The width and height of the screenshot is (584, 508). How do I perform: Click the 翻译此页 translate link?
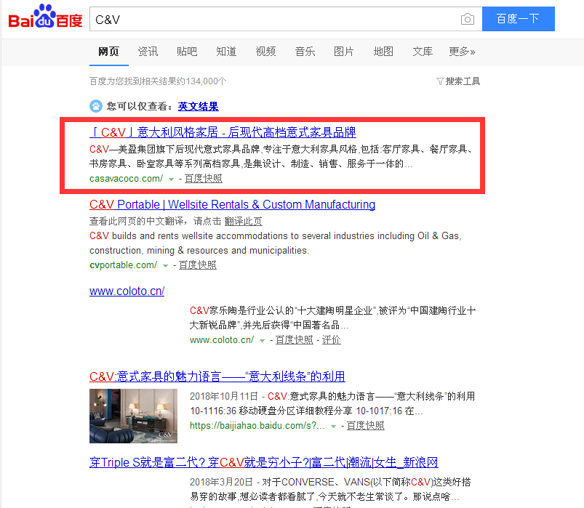[x=243, y=222]
